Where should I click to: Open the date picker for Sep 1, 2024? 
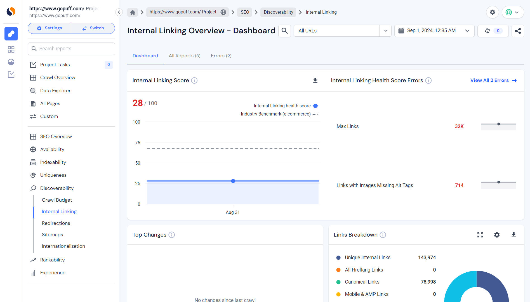pos(434,30)
